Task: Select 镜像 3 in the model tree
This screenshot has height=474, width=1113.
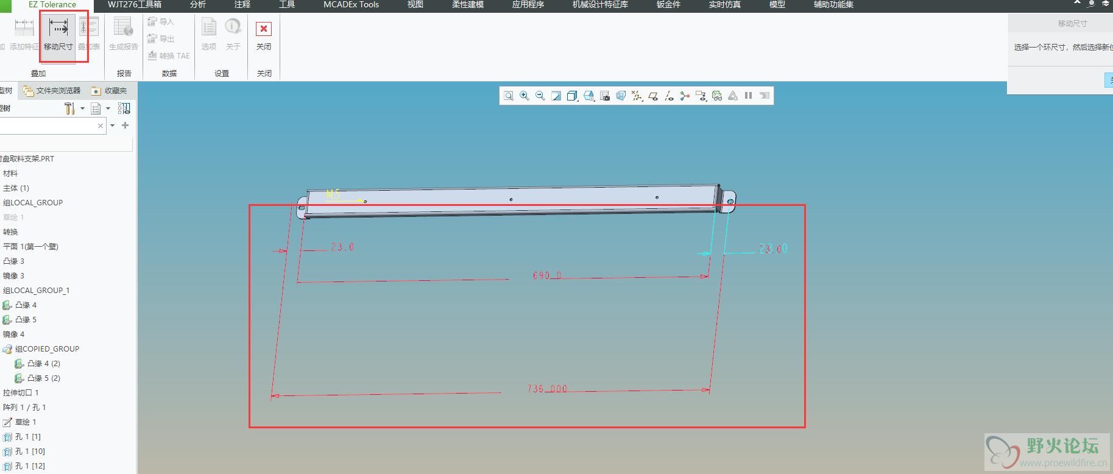Action: pos(13,276)
